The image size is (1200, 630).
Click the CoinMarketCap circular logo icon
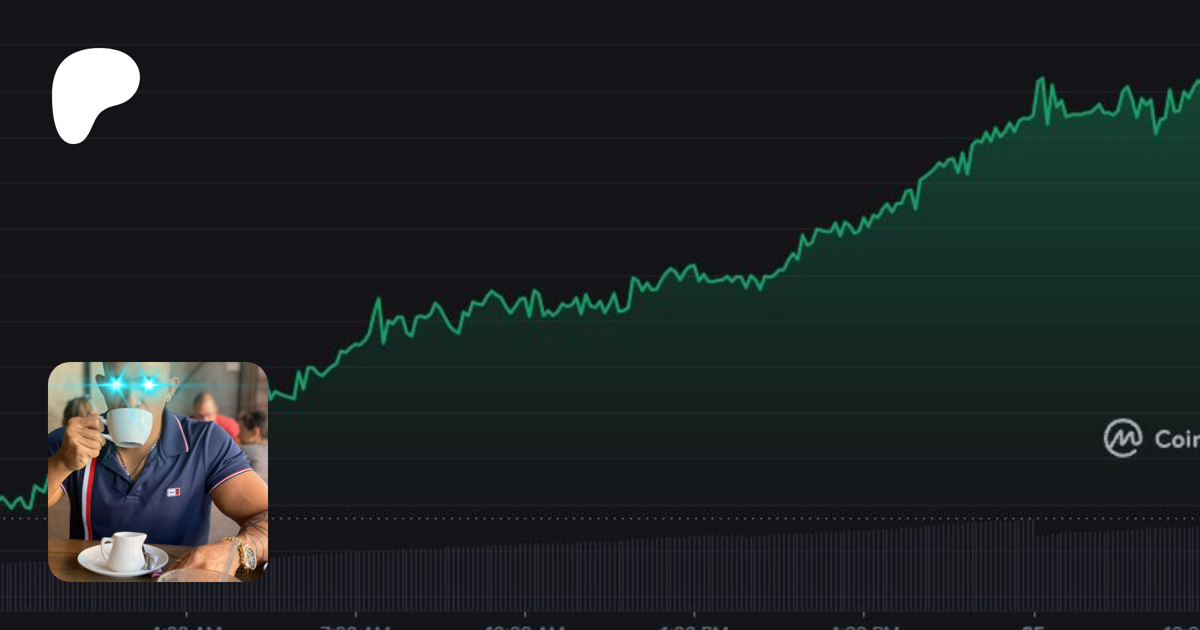click(1123, 438)
